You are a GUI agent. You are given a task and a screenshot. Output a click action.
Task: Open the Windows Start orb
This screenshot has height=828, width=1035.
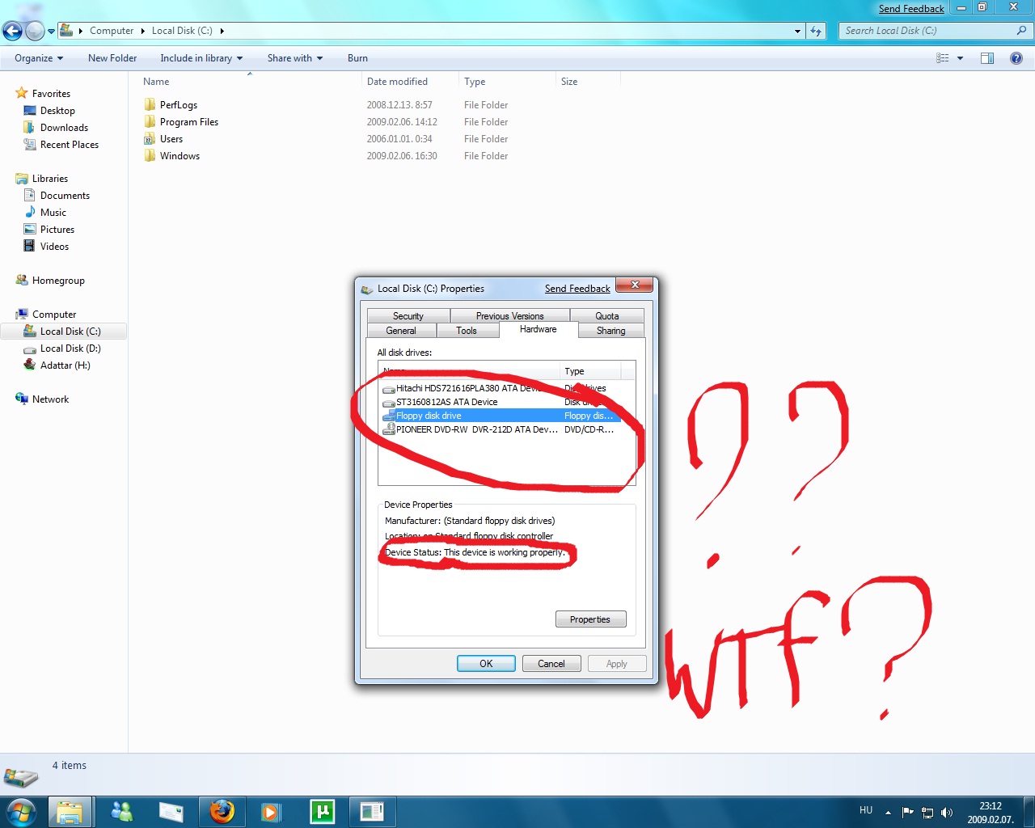coord(21,811)
